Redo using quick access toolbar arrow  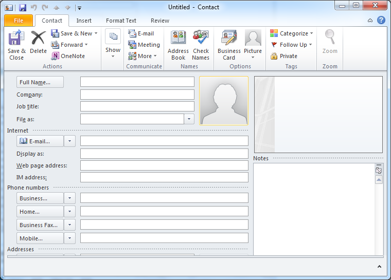click(45, 8)
